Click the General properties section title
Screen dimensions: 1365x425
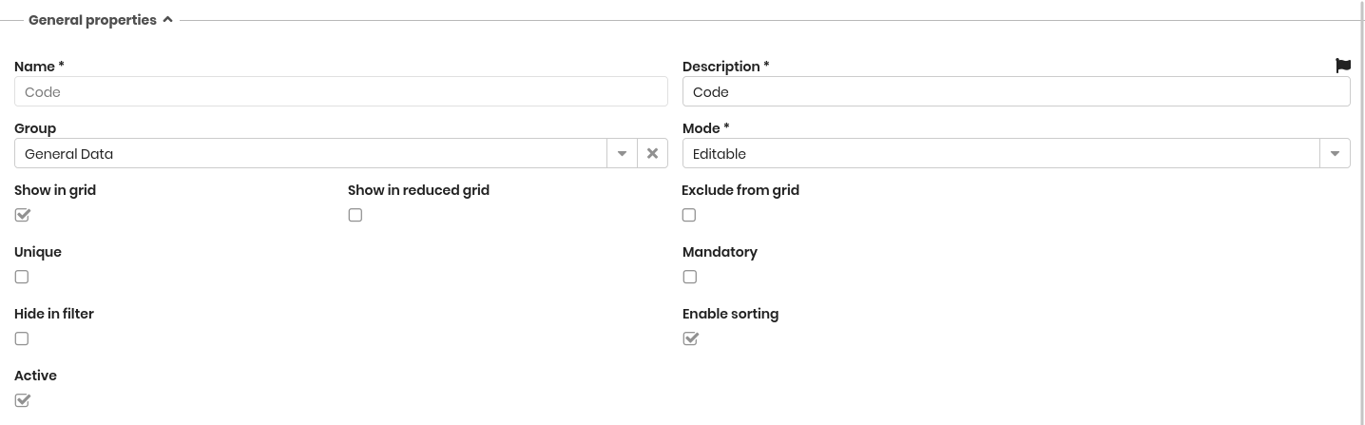click(x=92, y=20)
